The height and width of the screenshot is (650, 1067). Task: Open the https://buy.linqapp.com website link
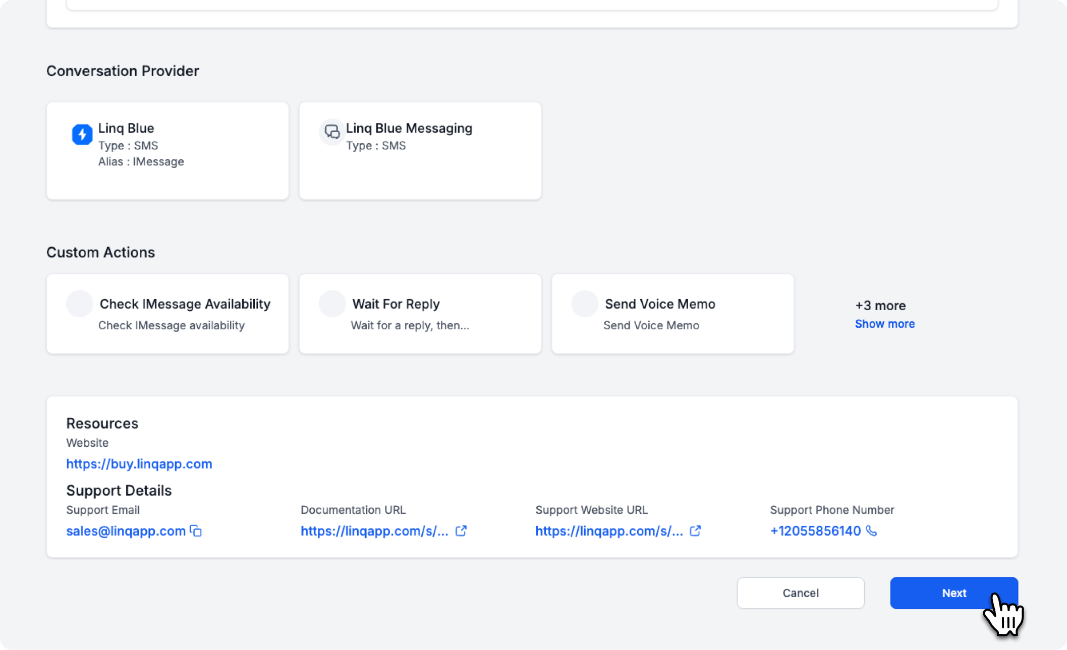(x=139, y=464)
